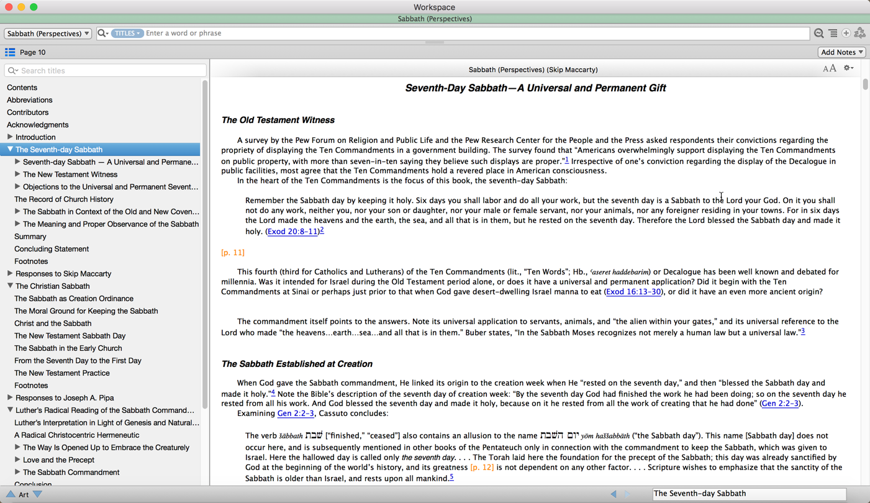Screen dimensions: 870x503
Task: Expand Seventh-day Sabbath — A Universal and Permanent
Action: (17, 161)
